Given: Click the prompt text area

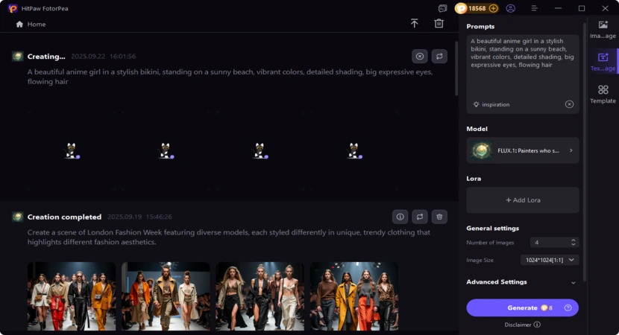Looking at the screenshot, I should click(x=522, y=66).
